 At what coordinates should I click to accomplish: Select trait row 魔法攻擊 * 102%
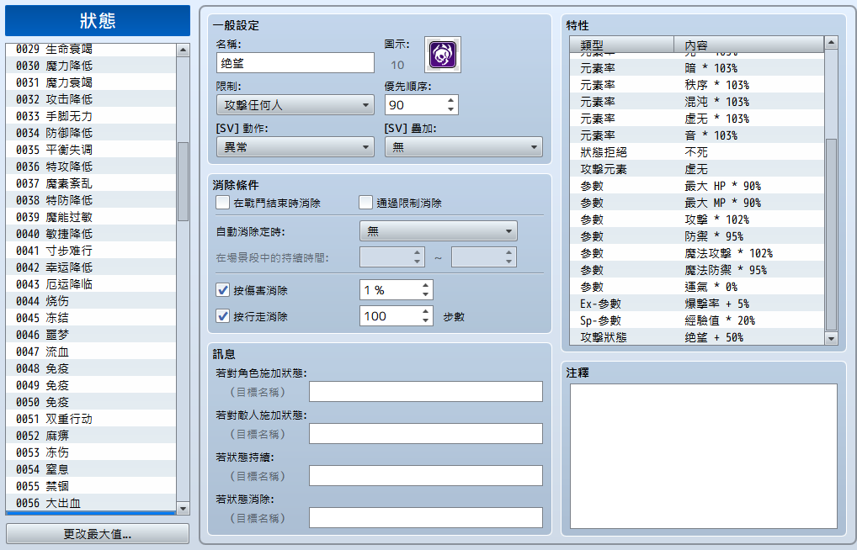pos(697,253)
